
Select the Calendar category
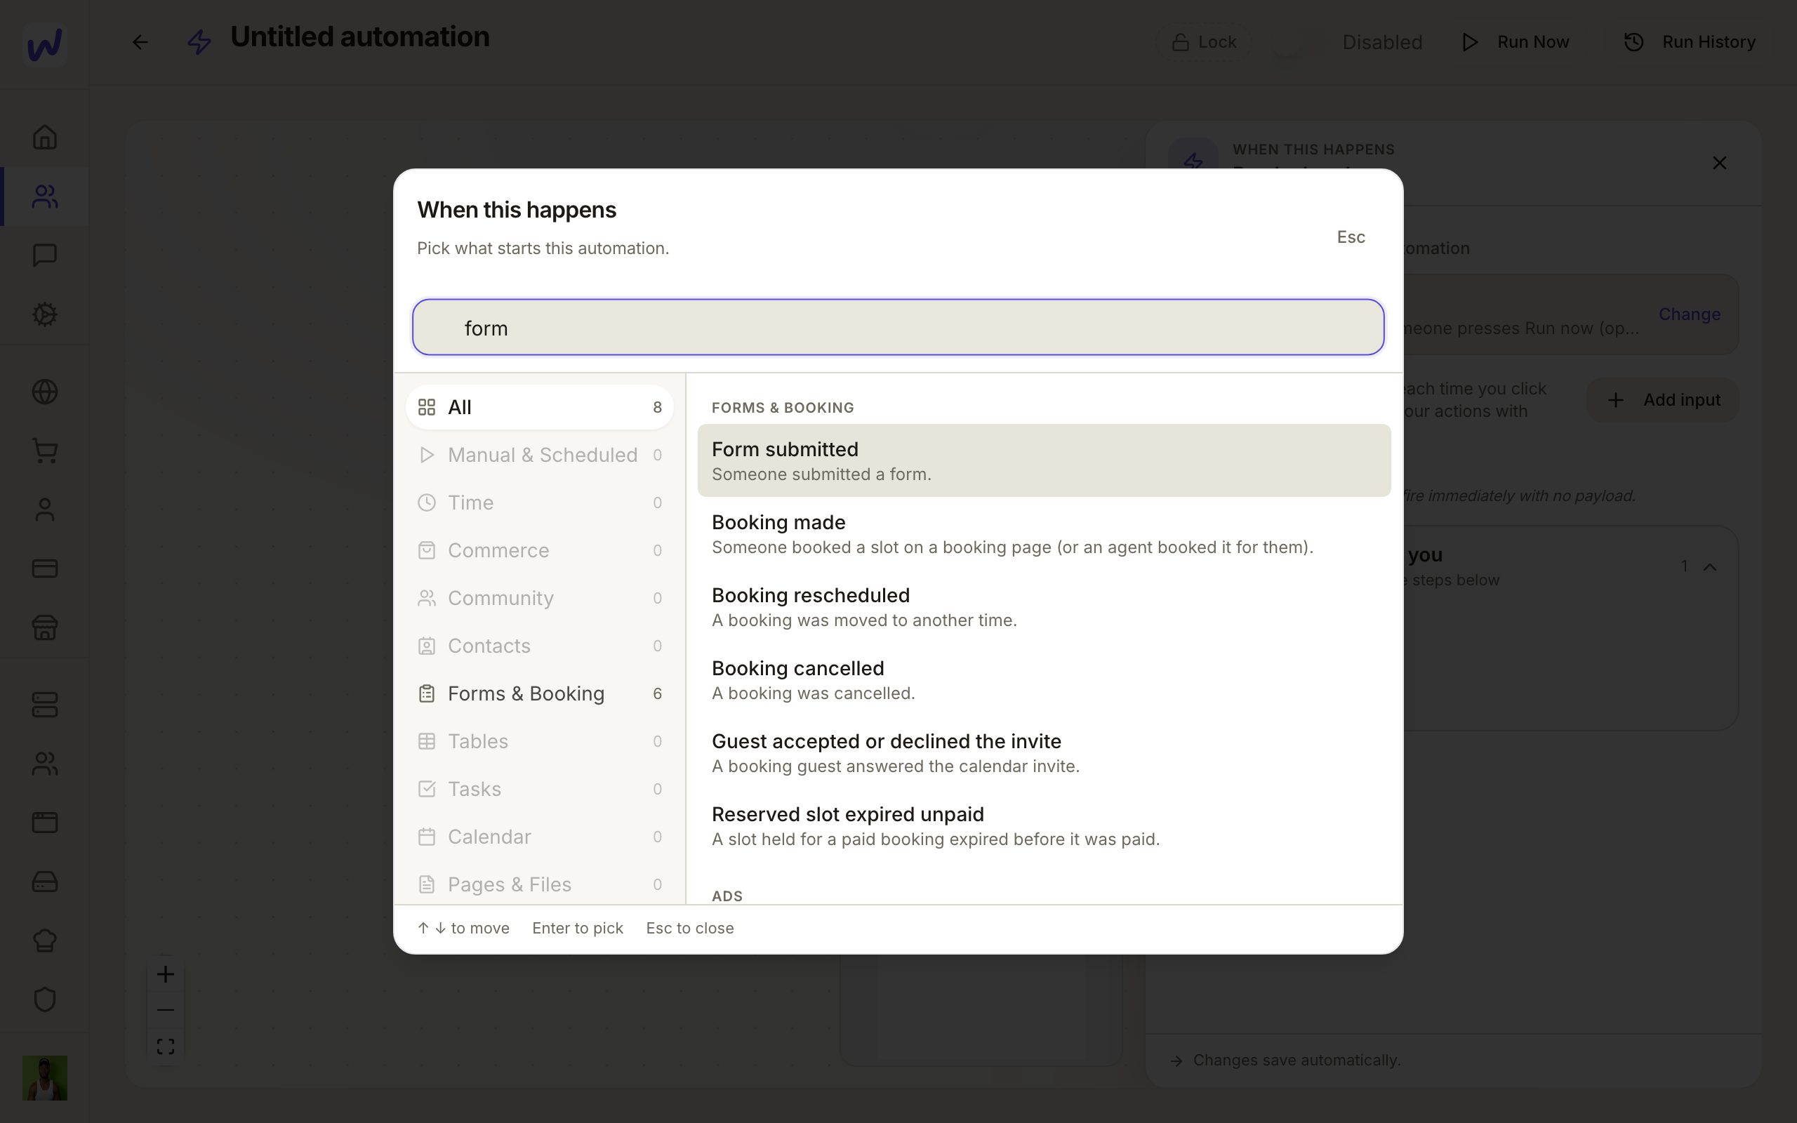pyautogui.click(x=540, y=837)
